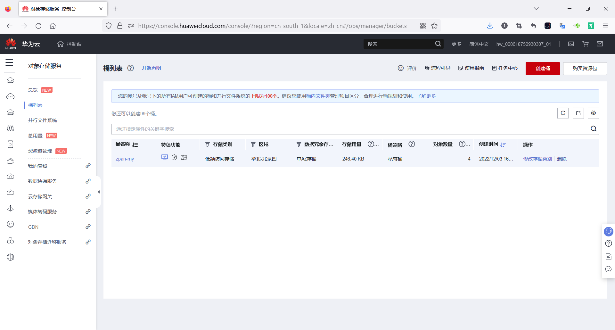This screenshot has height=330, width=615.
Task: Collapse the sidebar with the arrow handle
Action: click(x=99, y=192)
